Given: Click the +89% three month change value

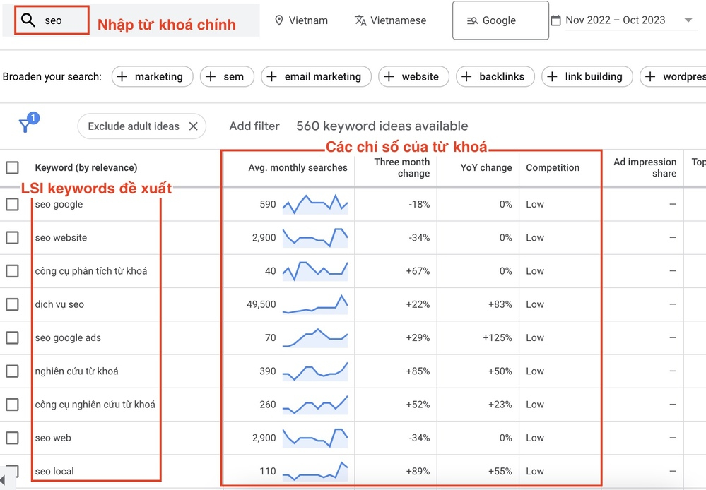Looking at the screenshot, I should pos(418,471).
